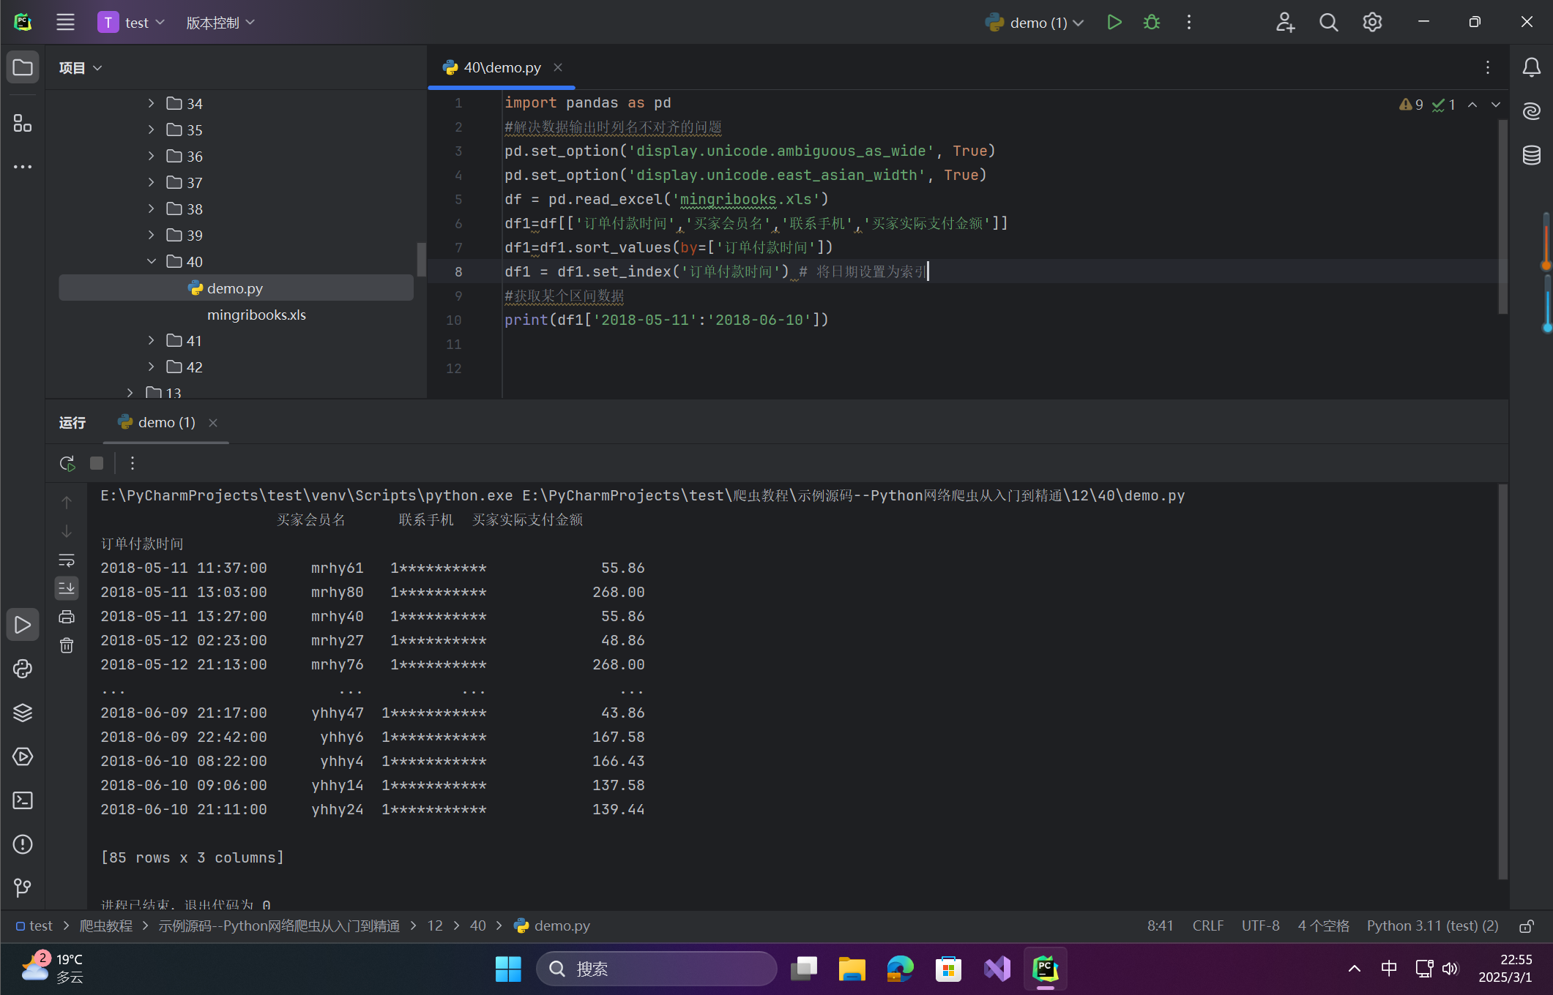The height and width of the screenshot is (995, 1553).
Task: Open the Python Console tool window
Action: 23,669
